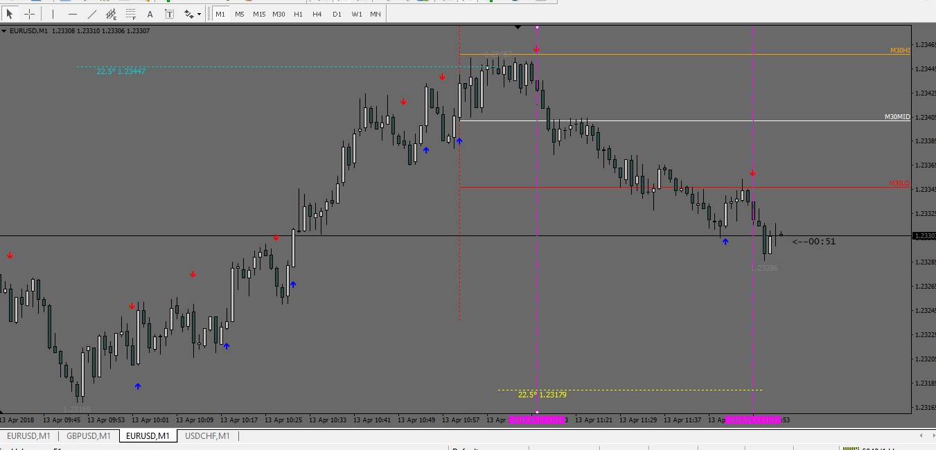Switch chart to MN timeframe
The width and height of the screenshot is (936, 450).
[x=375, y=14]
